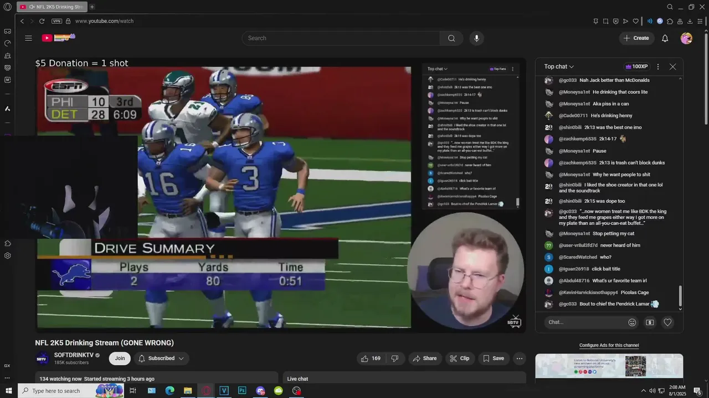Click Opera GX logo menu
Screen dimensions: 709x398
coord(7,7)
